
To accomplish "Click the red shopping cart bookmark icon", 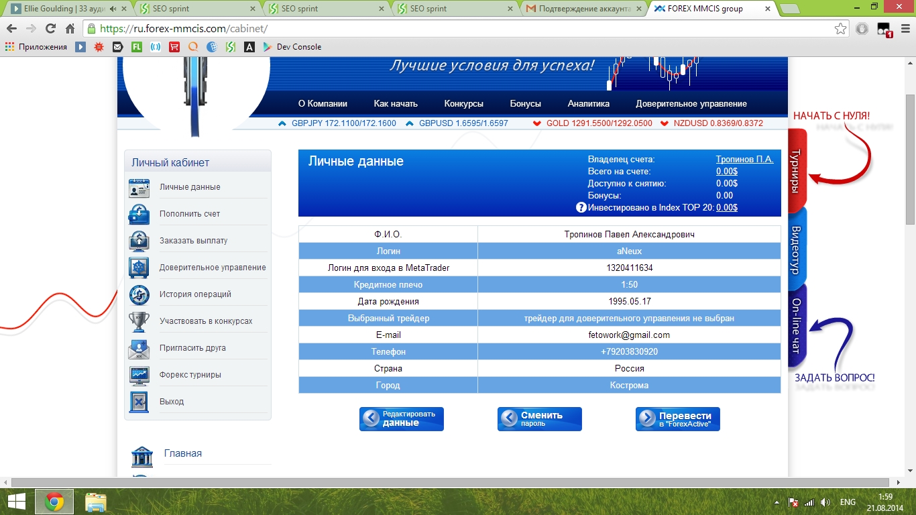I will tap(174, 47).
